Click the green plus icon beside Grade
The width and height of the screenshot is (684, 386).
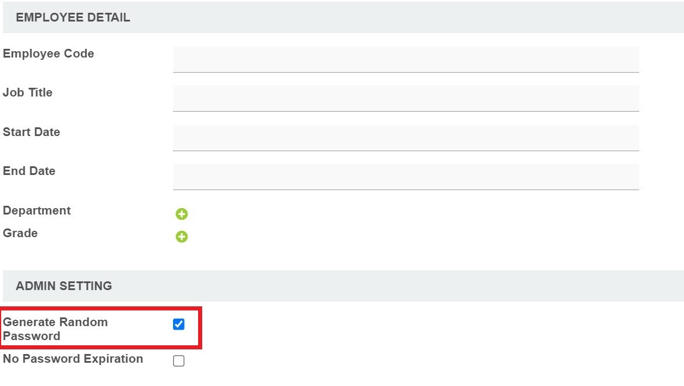click(182, 237)
